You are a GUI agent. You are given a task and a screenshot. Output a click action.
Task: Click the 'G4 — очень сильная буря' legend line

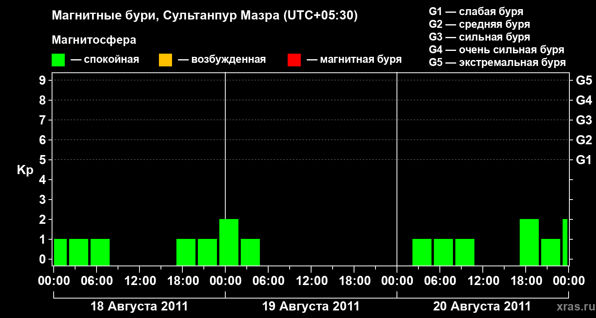click(x=497, y=50)
